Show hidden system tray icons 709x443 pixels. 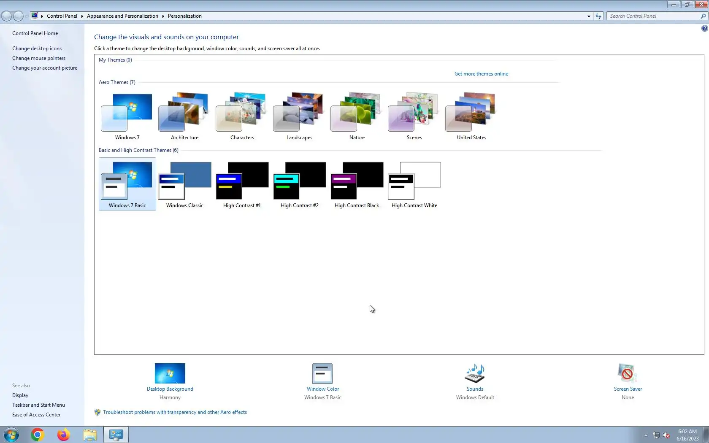tap(646, 435)
